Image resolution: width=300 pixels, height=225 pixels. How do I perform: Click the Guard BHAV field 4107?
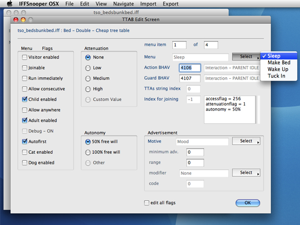pyautogui.click(x=190, y=78)
